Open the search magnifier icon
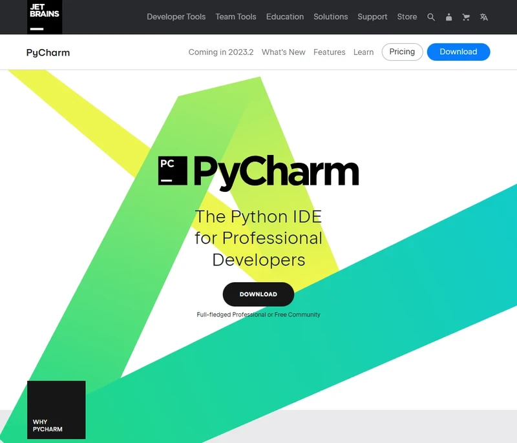 coord(431,17)
